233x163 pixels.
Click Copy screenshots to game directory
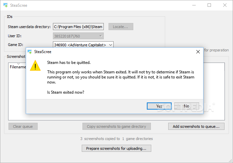click(x=117, y=126)
